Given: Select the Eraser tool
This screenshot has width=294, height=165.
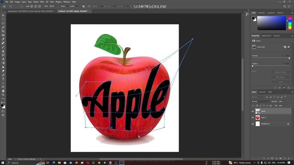Looking at the screenshot, I should (3, 59).
